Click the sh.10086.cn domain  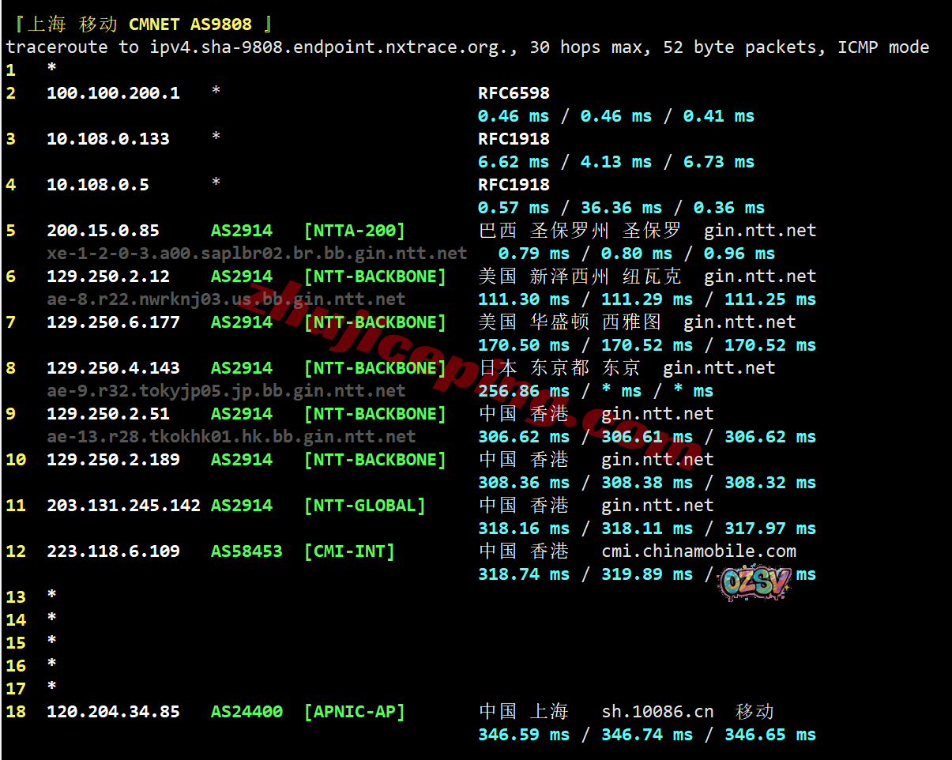coord(657,712)
